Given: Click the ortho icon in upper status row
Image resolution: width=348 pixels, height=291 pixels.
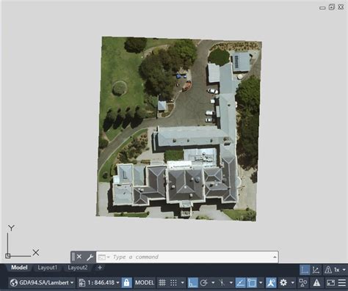Looking at the screenshot, I should pyautogui.click(x=305, y=270).
